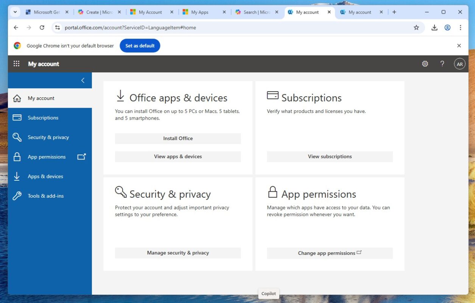Open the Chrome three-dot menu

pyautogui.click(x=460, y=28)
